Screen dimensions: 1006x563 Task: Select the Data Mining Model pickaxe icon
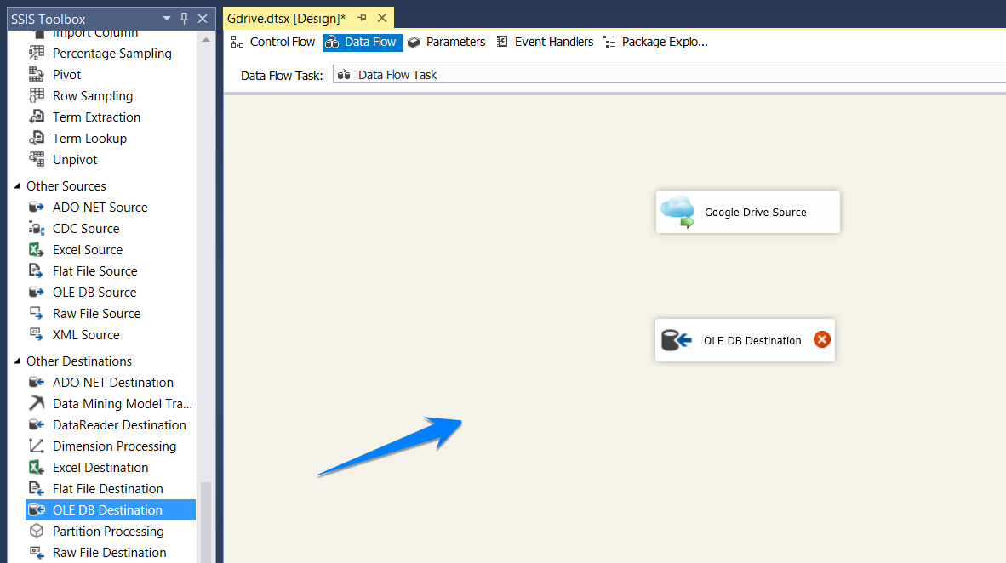37,403
